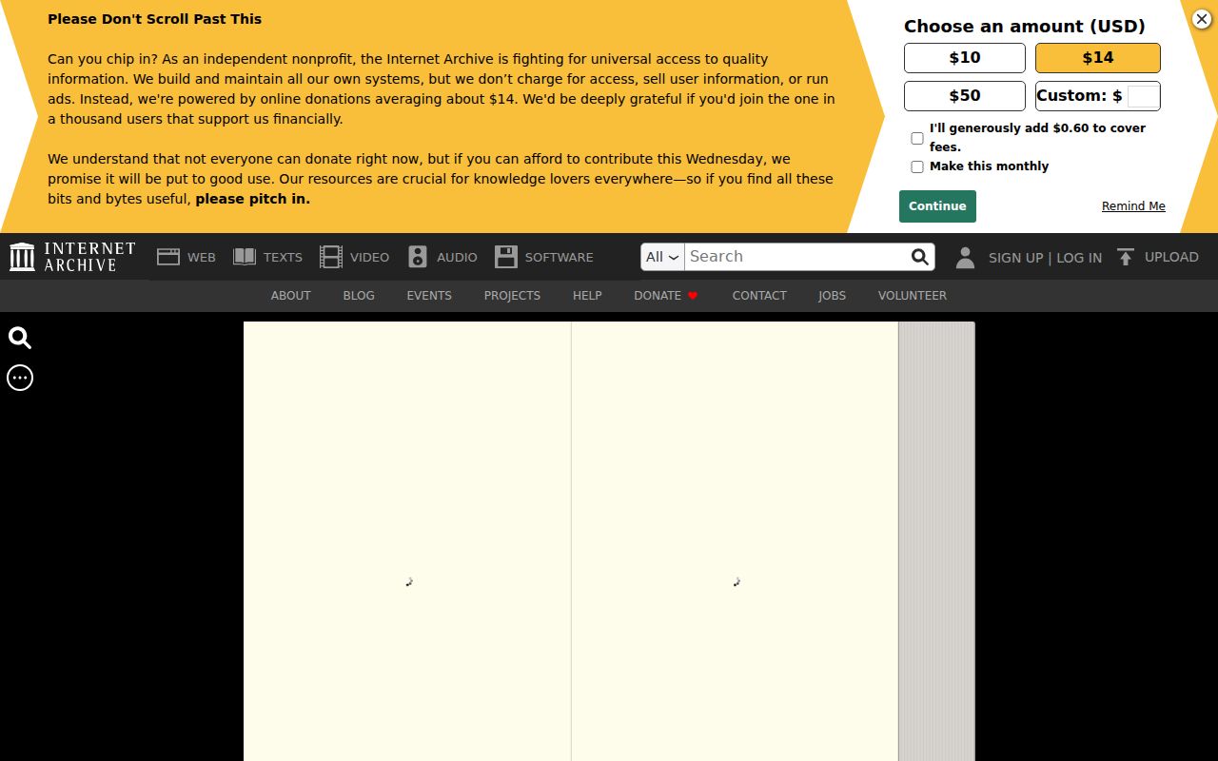Close the donation banner

(x=1202, y=19)
